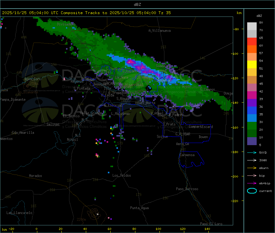Viewport: 275px width, 233px height.
Task: Click the white marker on the 2200m volcano
Action: (97, 214)
